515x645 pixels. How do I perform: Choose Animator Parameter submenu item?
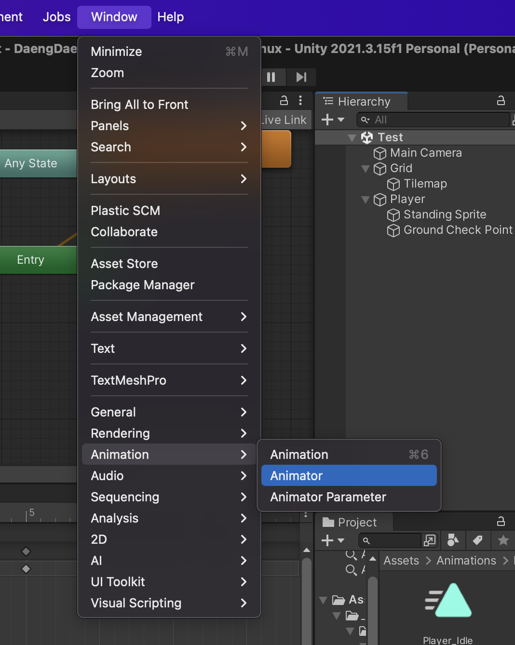point(349,497)
